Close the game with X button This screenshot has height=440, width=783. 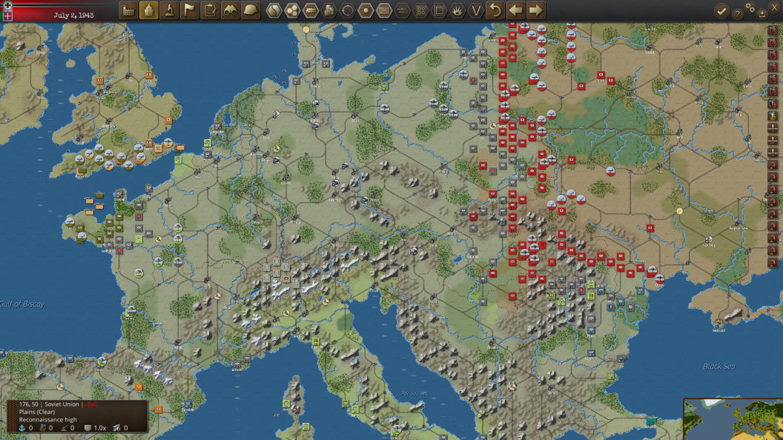(x=775, y=7)
